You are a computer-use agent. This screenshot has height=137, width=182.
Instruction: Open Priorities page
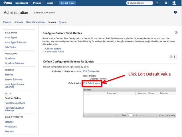9,131
